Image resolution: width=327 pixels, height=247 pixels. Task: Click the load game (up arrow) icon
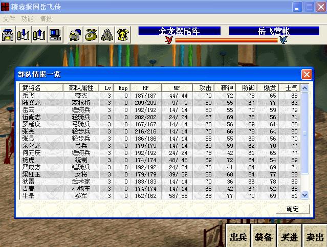coord(39,35)
